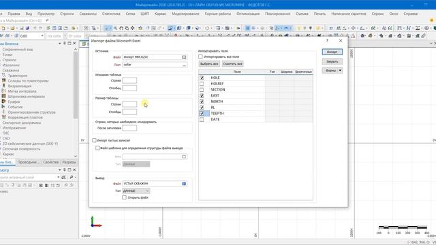Viewport: 436px width, 245px height.
Task: Click the dialog help question mark
Action: pos(327,41)
